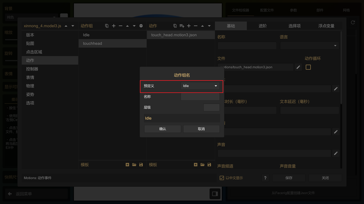Open motion group template folder icon

(x=134, y=165)
